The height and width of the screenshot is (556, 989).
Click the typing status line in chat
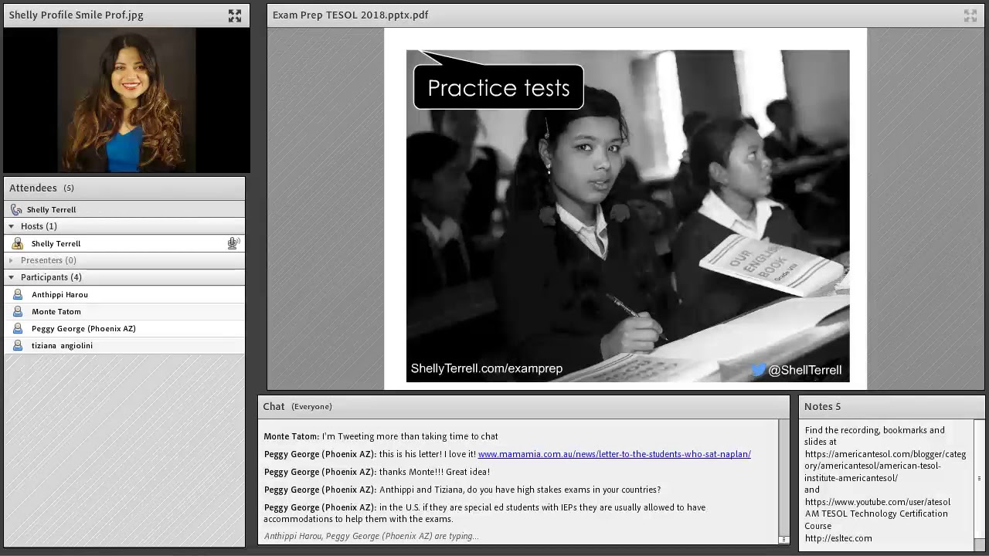(x=371, y=536)
